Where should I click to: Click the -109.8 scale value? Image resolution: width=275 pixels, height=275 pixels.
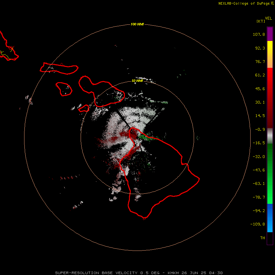click(x=258, y=224)
